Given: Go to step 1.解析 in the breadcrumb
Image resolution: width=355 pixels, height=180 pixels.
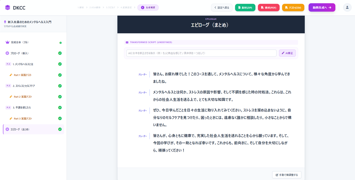Looking at the screenshot, I should (x=81, y=7).
